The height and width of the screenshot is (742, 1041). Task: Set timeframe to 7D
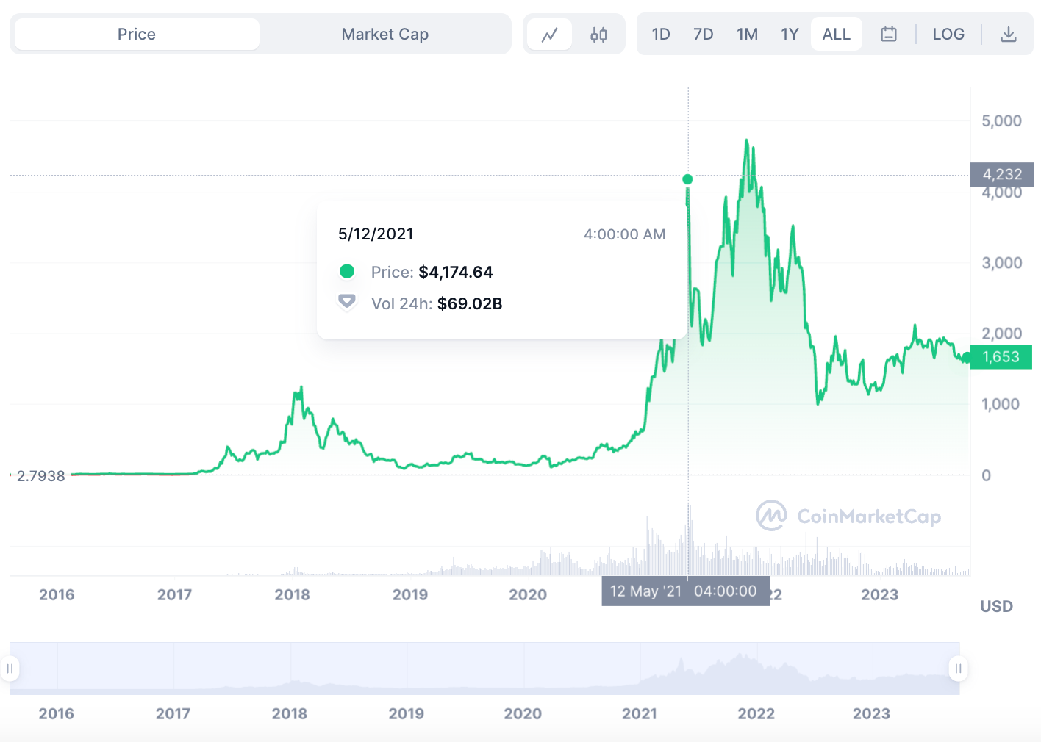pyautogui.click(x=704, y=35)
